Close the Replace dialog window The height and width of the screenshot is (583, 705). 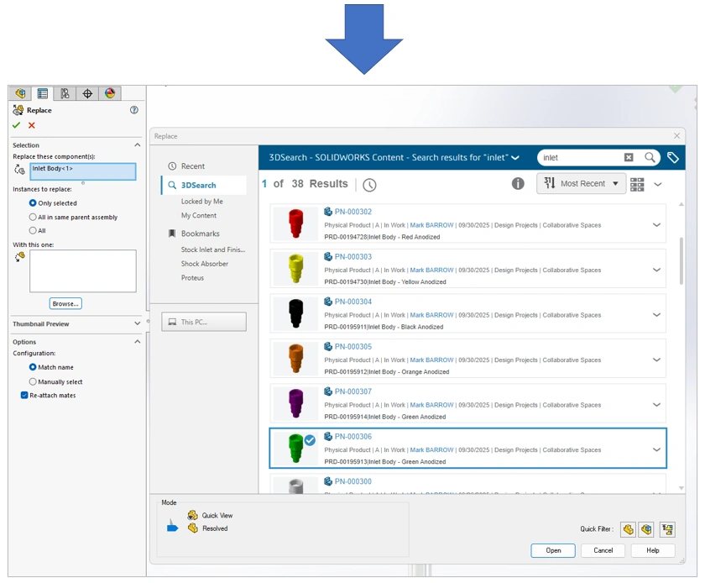(677, 135)
